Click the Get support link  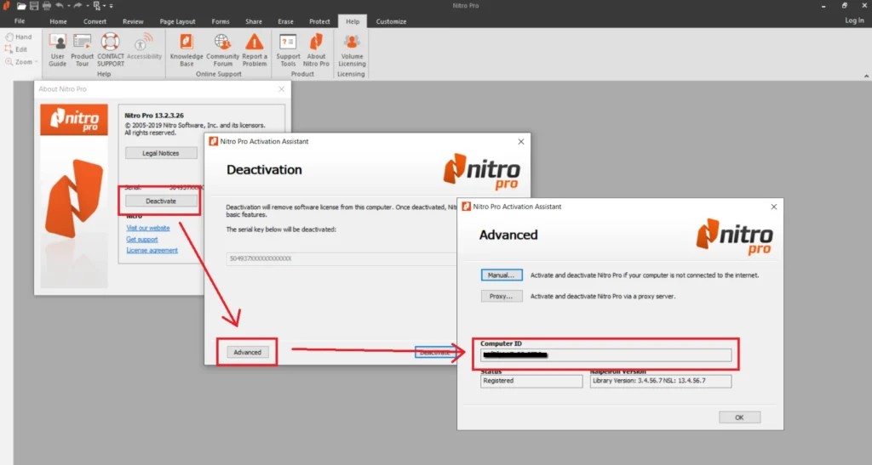142,239
